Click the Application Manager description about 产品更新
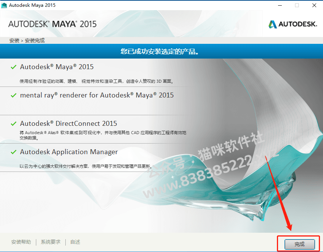Screen dimensions: 323x252 (87, 166)
